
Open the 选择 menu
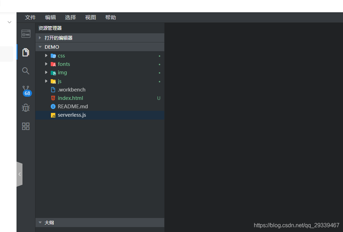(x=71, y=18)
